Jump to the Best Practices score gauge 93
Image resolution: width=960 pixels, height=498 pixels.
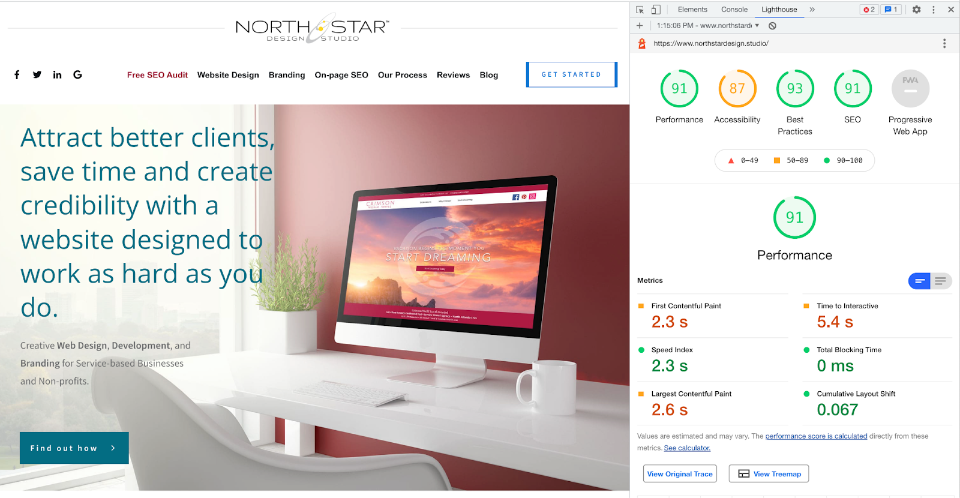[x=795, y=88]
